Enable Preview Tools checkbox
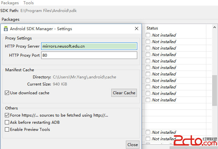Screen dimensions: 218x149 click(x=7, y=130)
